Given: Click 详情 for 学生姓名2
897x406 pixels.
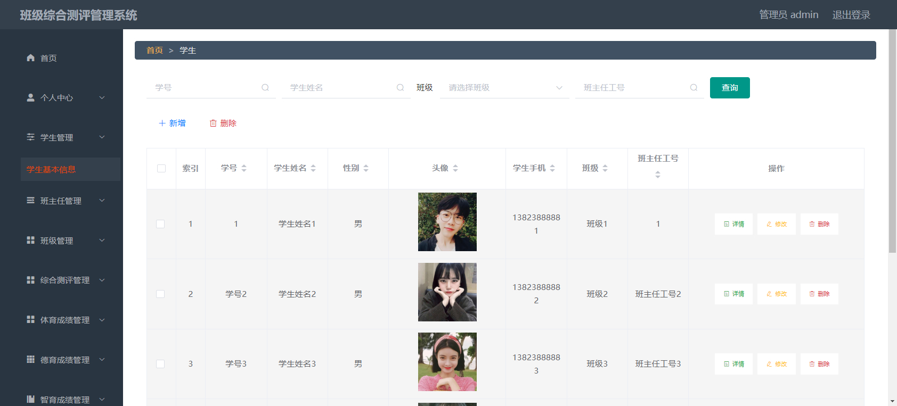Looking at the screenshot, I should pyautogui.click(x=733, y=294).
